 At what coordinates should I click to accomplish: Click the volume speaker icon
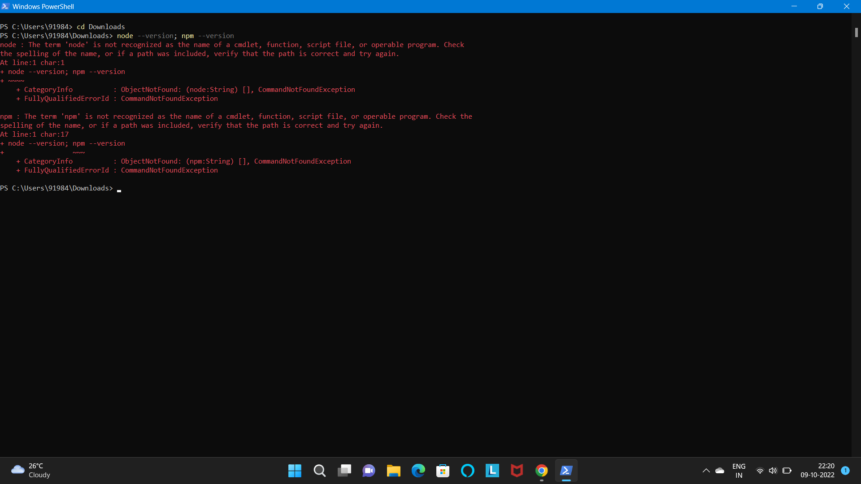(x=773, y=471)
